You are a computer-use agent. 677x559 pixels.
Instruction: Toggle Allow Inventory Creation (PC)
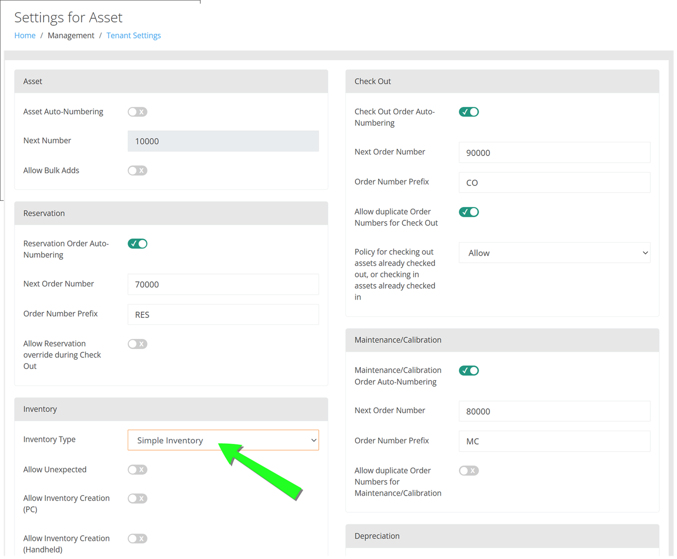(x=137, y=498)
